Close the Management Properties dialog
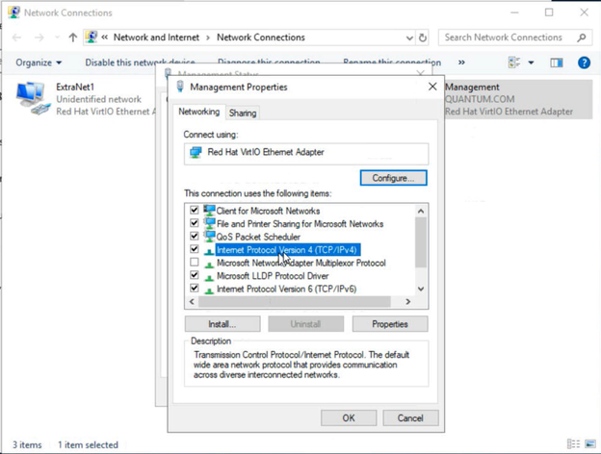The height and width of the screenshot is (454, 601). (x=432, y=87)
